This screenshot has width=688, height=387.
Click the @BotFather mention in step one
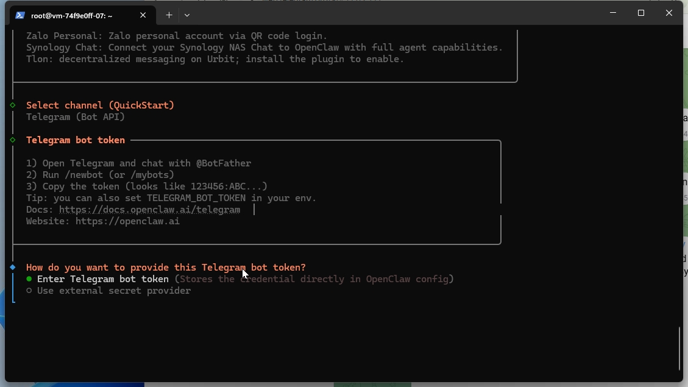(x=223, y=163)
